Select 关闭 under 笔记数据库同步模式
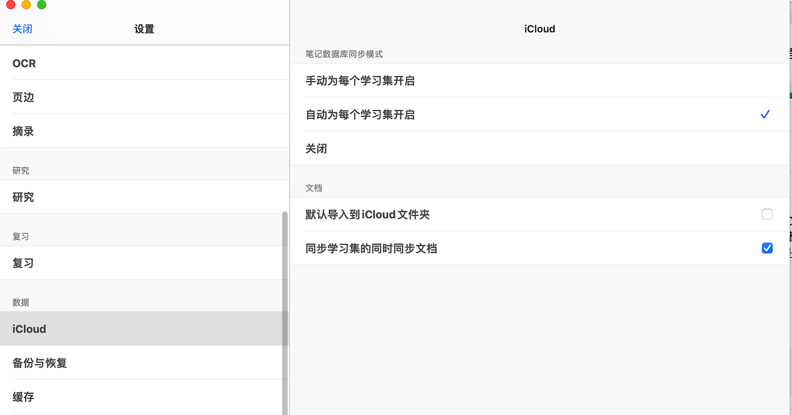792x415 pixels. click(540, 149)
